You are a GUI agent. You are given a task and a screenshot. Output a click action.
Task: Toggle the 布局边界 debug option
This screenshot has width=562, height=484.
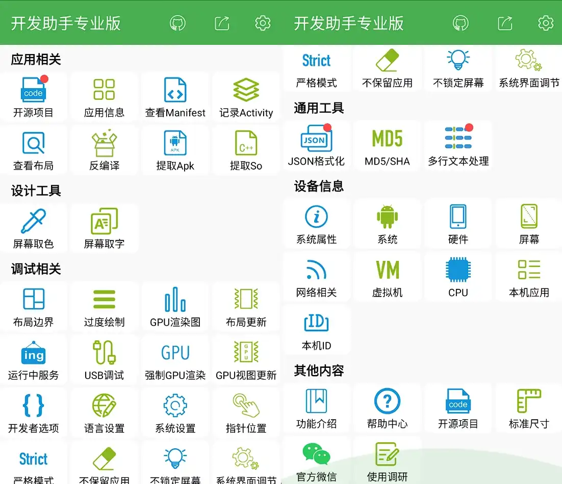[33, 307]
